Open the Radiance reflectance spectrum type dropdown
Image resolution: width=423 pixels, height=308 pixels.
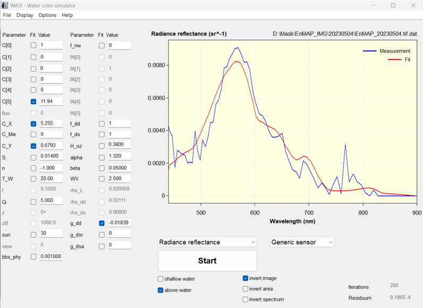[207, 242]
